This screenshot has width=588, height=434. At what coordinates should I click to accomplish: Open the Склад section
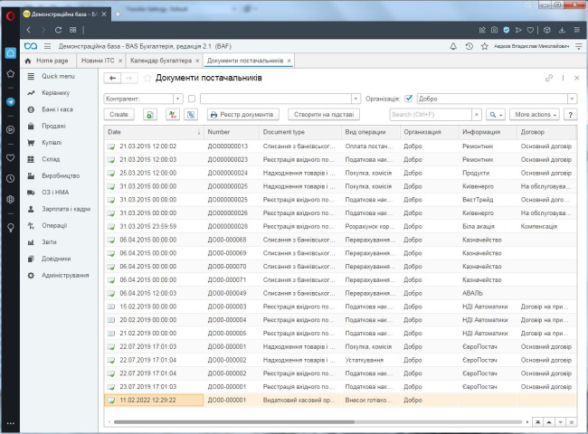[x=51, y=159]
